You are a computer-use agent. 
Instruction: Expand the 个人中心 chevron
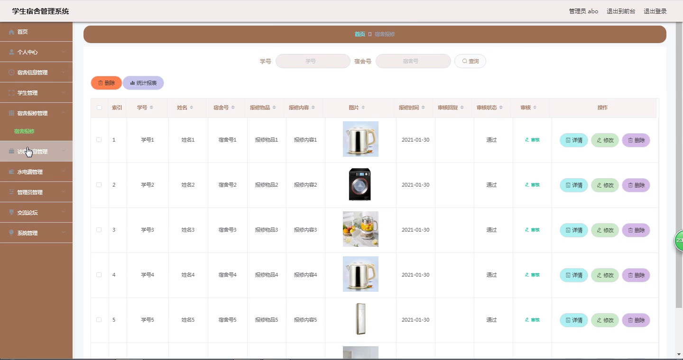tap(64, 52)
